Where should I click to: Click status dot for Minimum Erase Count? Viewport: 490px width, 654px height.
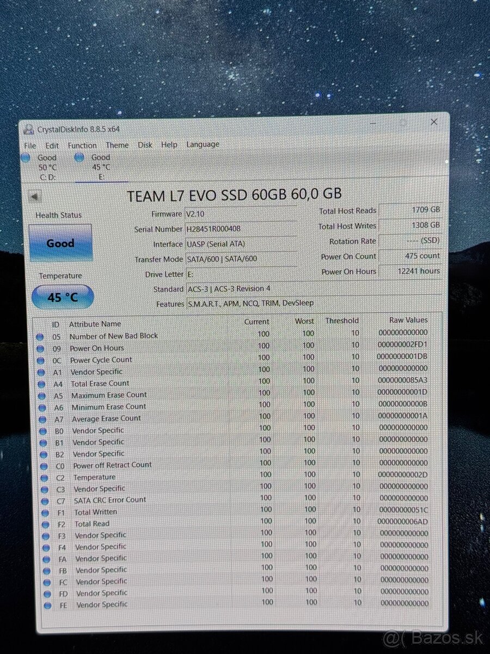(x=42, y=408)
